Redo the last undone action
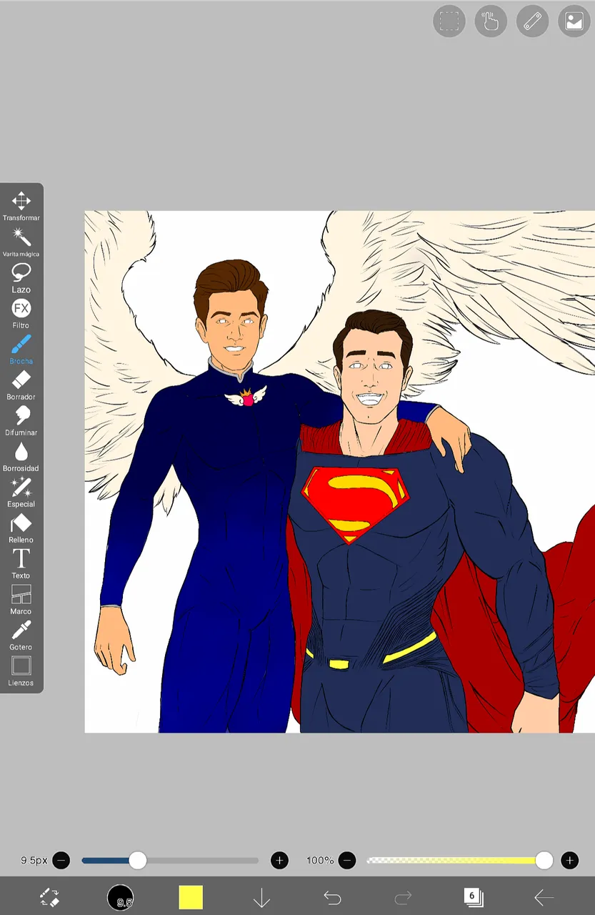 point(403,897)
